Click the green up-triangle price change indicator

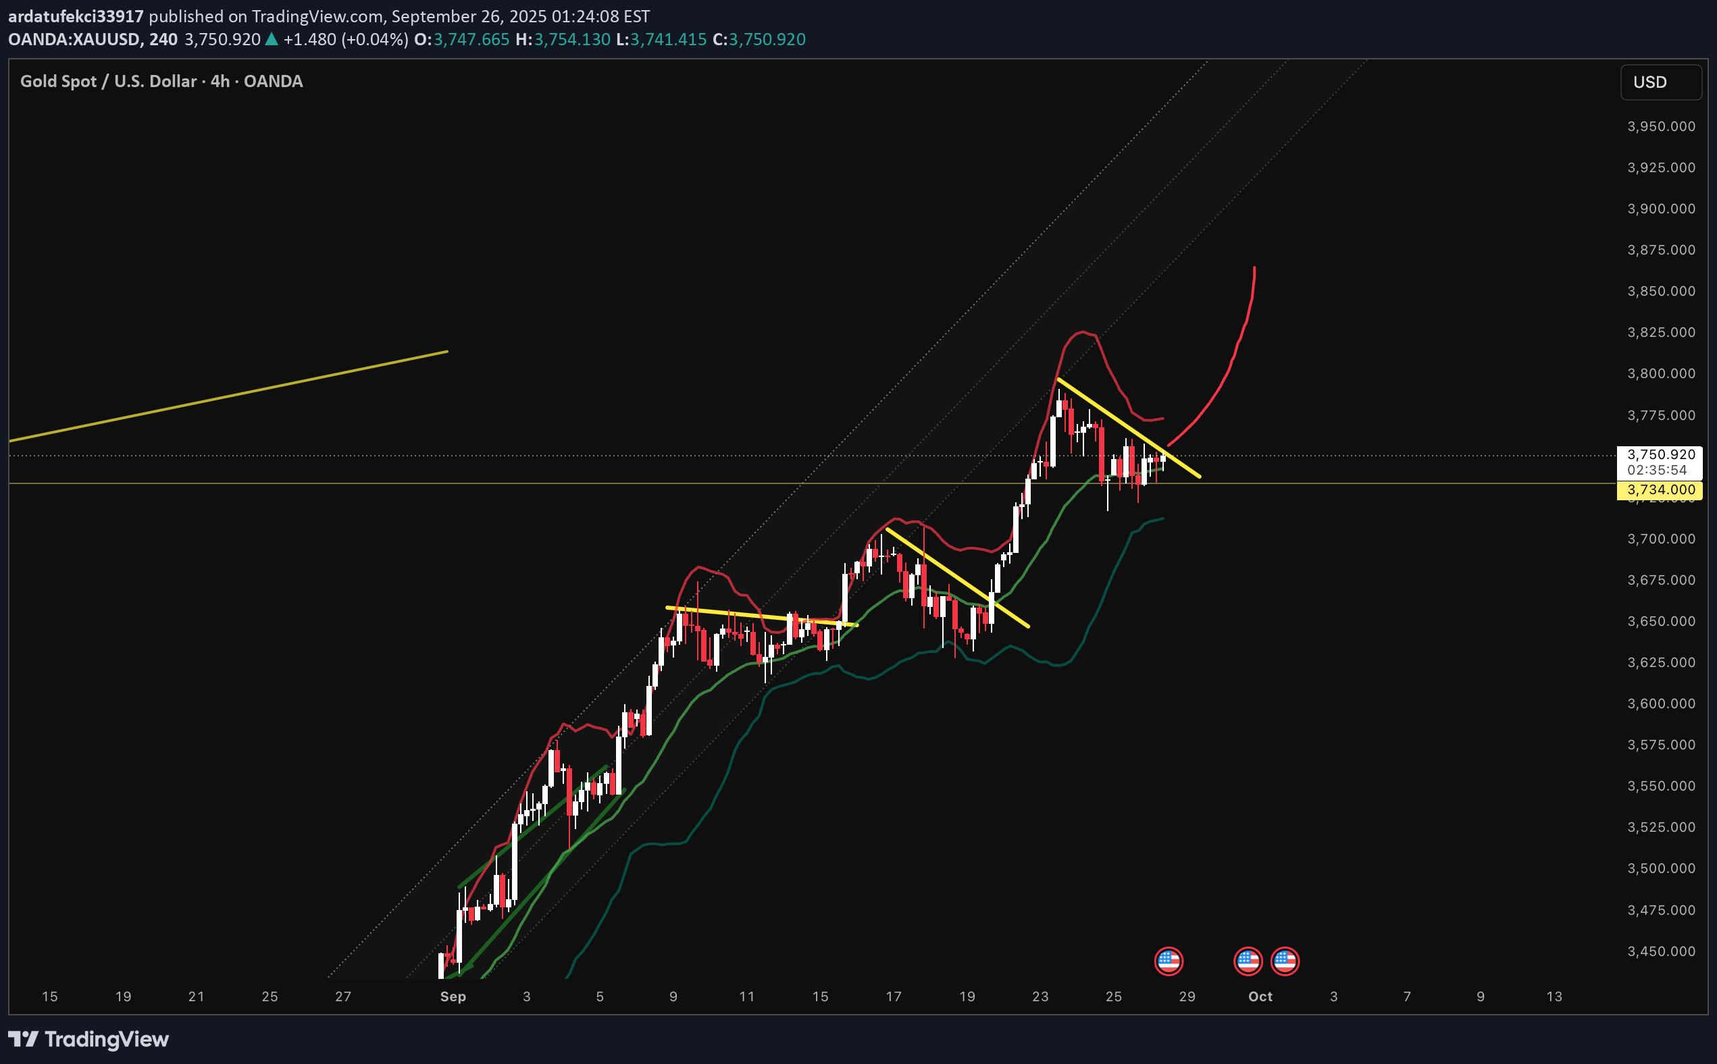[x=271, y=39]
